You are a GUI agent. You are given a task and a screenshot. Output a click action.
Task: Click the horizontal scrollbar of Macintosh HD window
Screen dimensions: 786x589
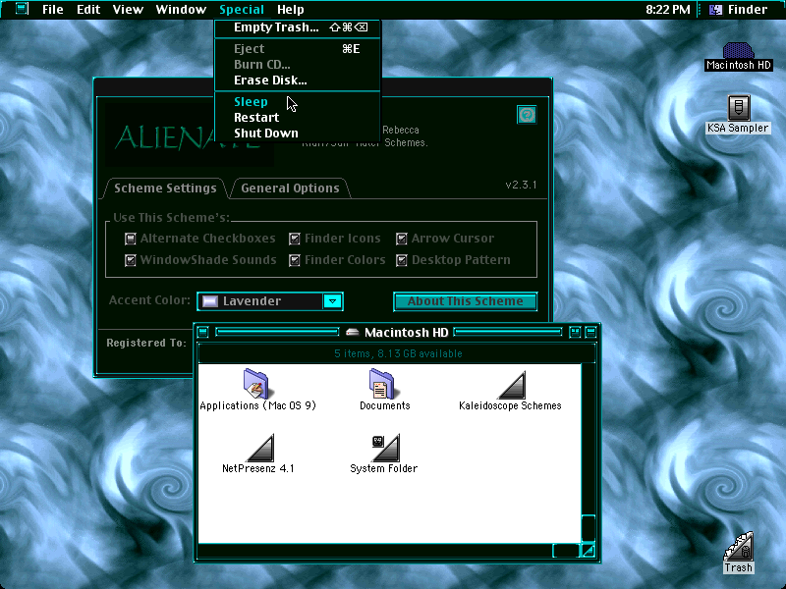389,551
